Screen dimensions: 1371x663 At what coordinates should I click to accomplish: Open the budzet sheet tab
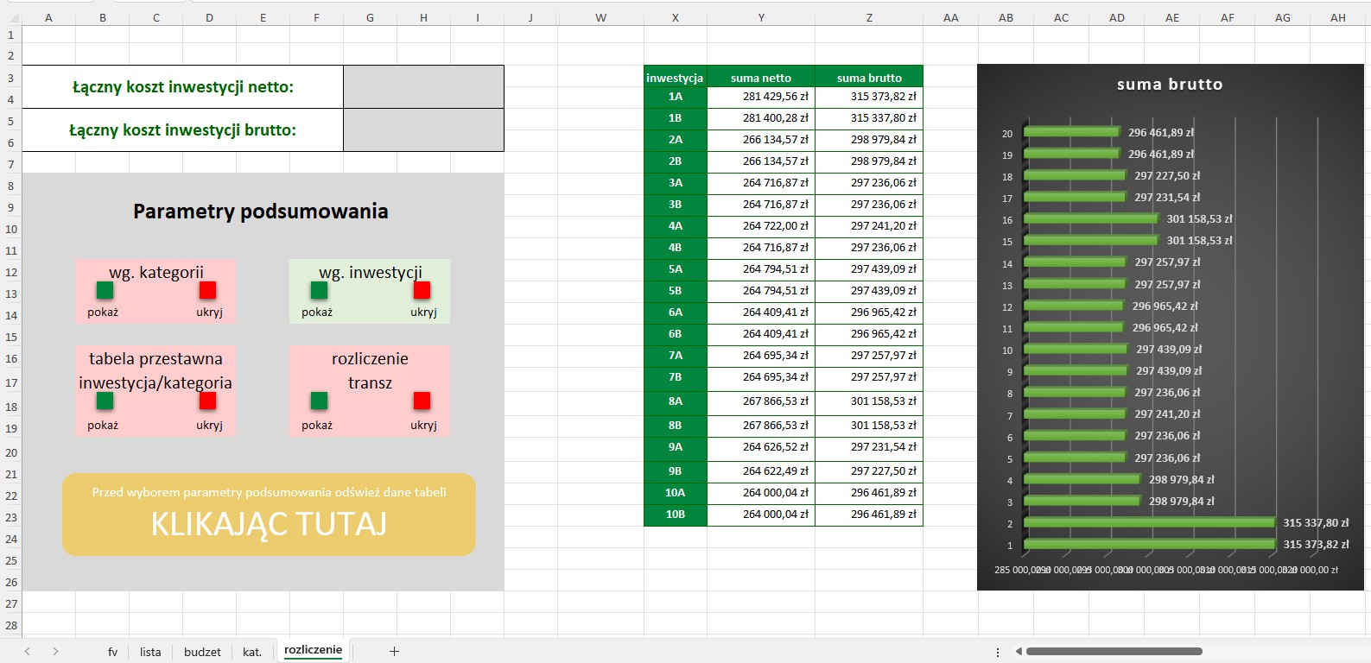(202, 653)
